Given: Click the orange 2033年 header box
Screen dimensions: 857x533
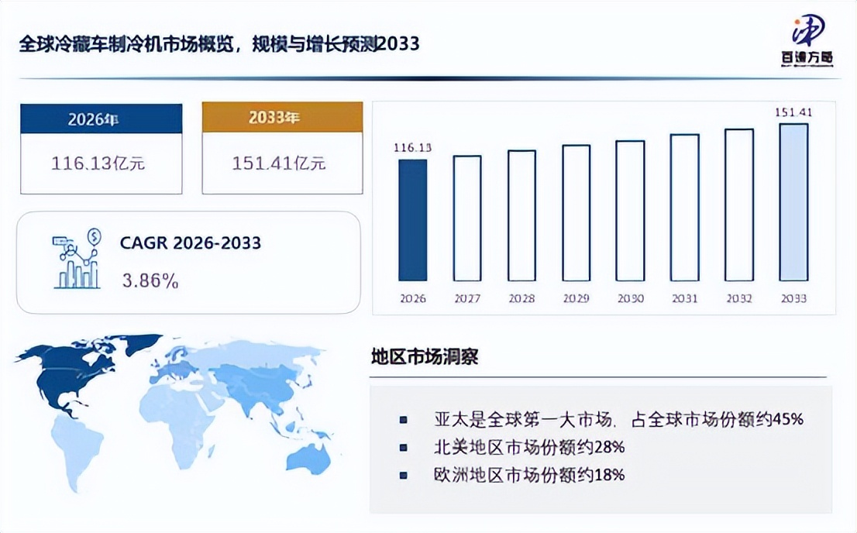Looking at the screenshot, I should [282, 117].
